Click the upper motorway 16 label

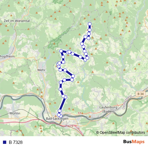pyautogui.click(x=72, y=126)
